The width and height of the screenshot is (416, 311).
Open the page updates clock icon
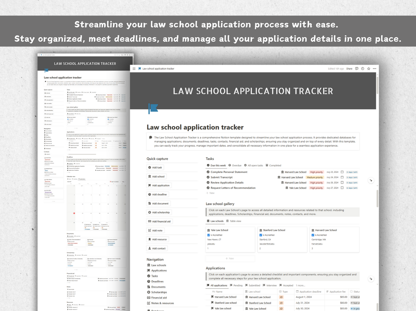(363, 69)
